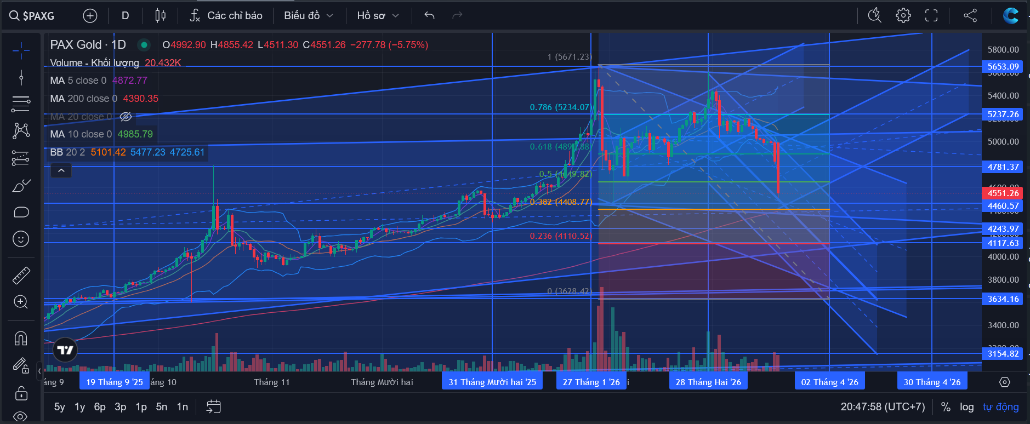
Task: Add a symbol to compare with plus icon
Action: pos(90,16)
